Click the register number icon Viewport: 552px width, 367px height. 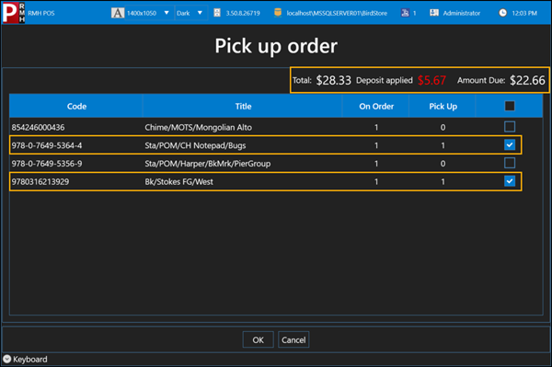405,13
